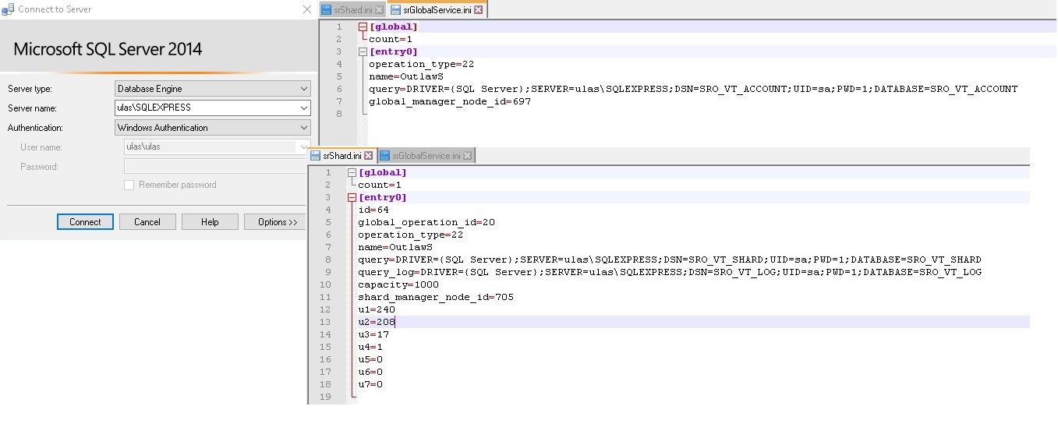The height and width of the screenshot is (445, 1058).
Task: Collapse the [global] fold in srGlobalService.ini editor
Action: [363, 26]
